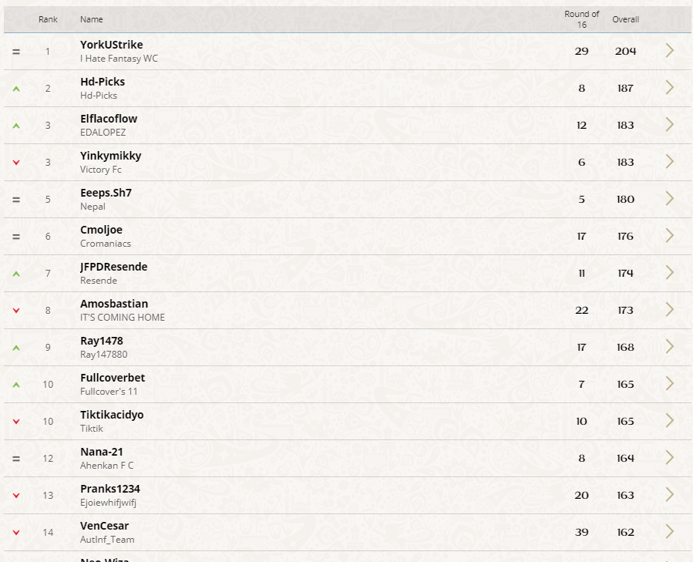Click the Name column header
Screen dimensions: 693x562
click(x=92, y=19)
